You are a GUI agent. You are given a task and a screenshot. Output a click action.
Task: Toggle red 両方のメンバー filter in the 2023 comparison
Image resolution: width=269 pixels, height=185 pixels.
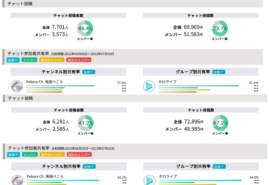point(79,155)
